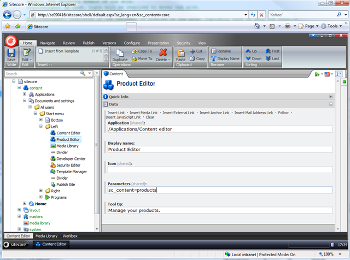This screenshot has width=350, height=260.
Task: Click the Rename icon
Action: pos(214,51)
